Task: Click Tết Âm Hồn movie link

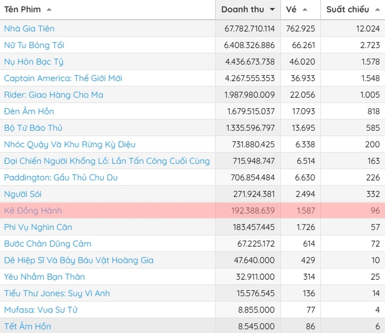Action: (x=27, y=326)
